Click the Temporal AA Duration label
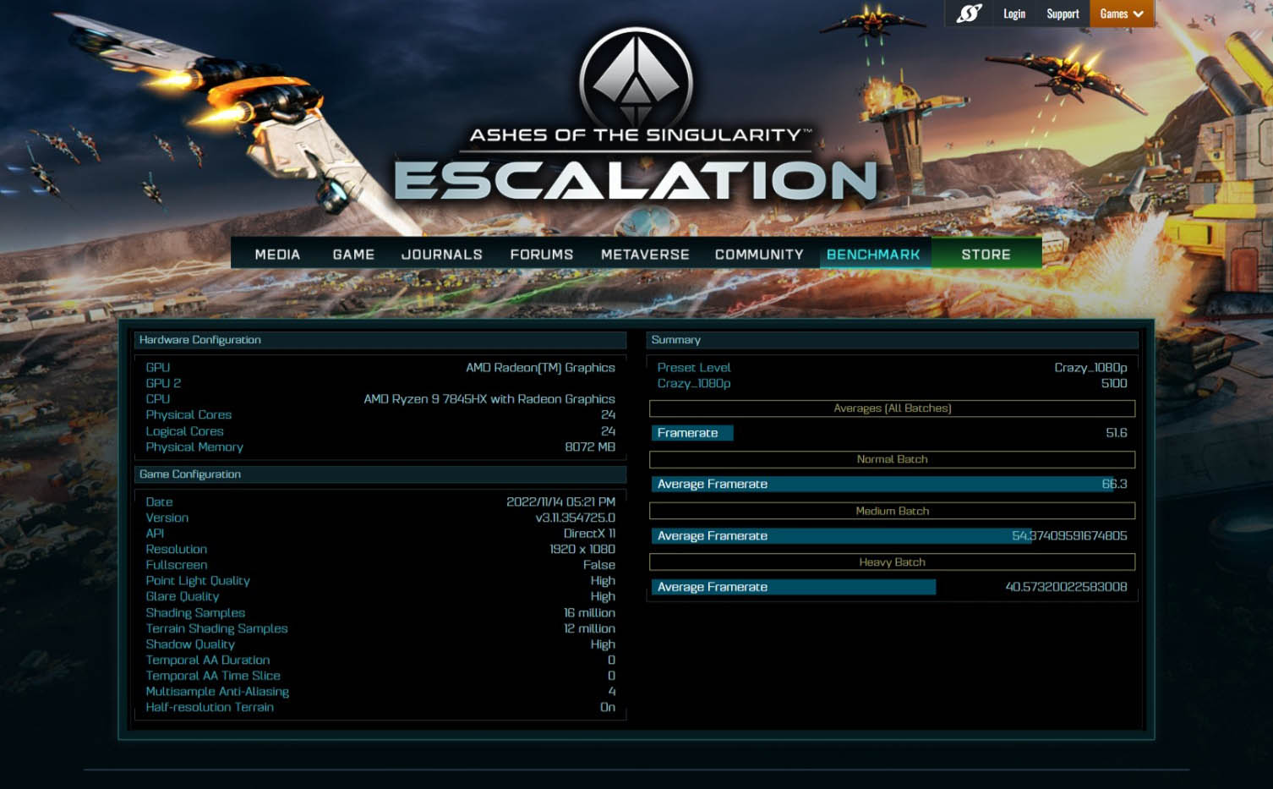This screenshot has width=1273, height=789. (x=208, y=660)
